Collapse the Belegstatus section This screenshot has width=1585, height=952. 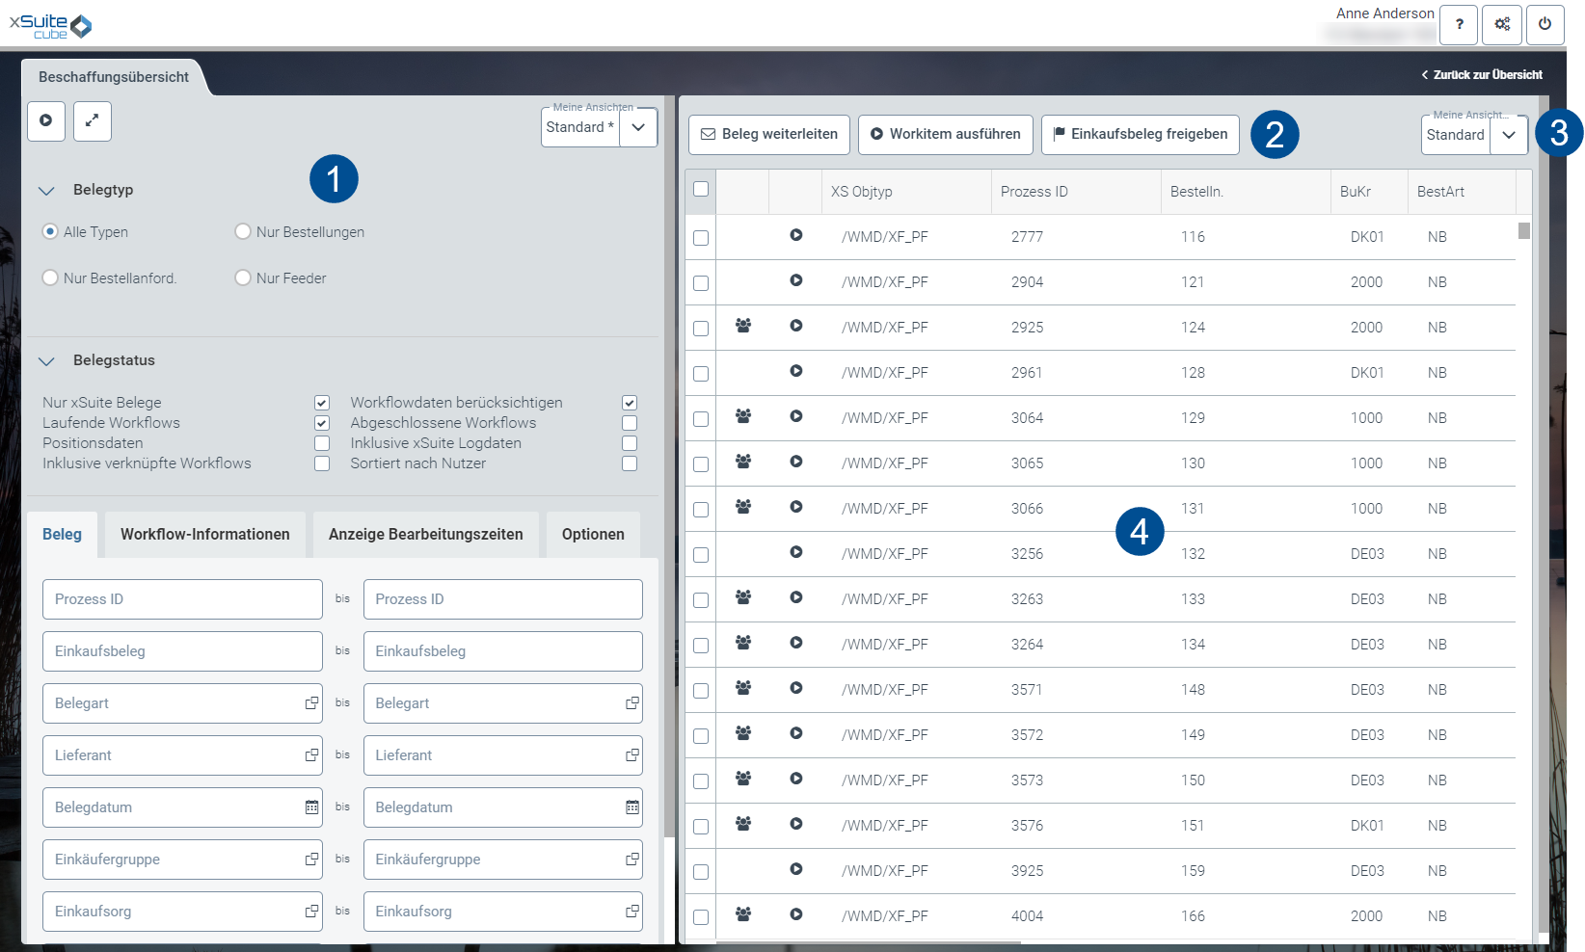(x=46, y=361)
